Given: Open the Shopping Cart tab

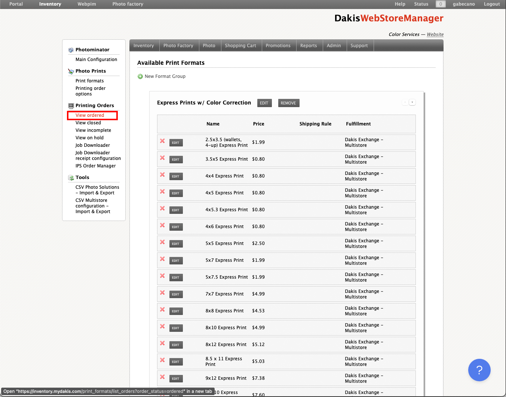Looking at the screenshot, I should [x=240, y=46].
